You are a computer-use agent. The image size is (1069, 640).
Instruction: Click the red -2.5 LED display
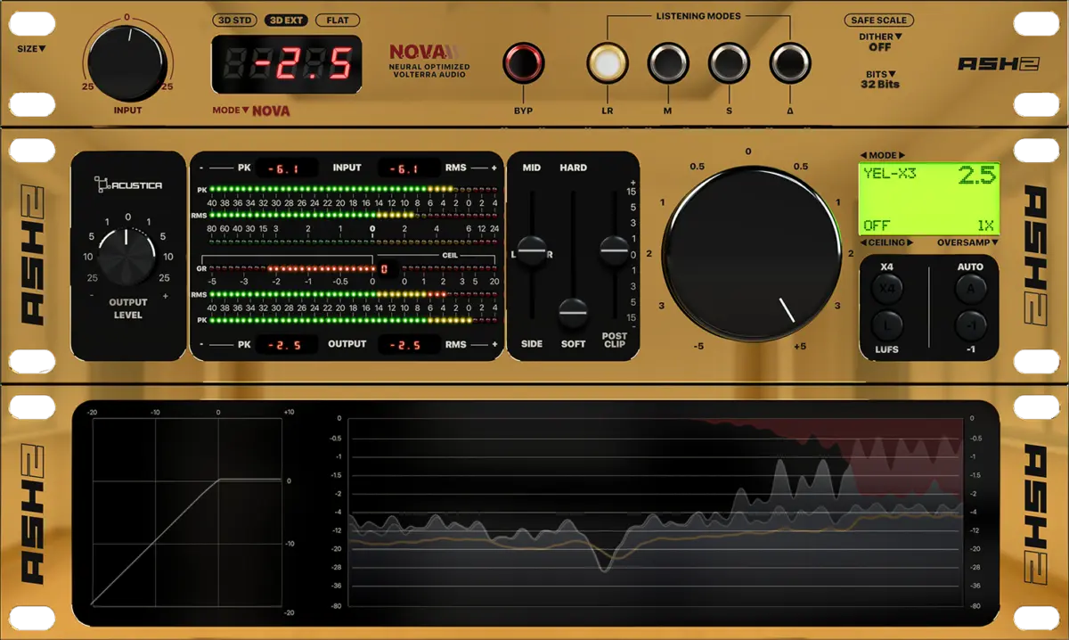click(286, 64)
